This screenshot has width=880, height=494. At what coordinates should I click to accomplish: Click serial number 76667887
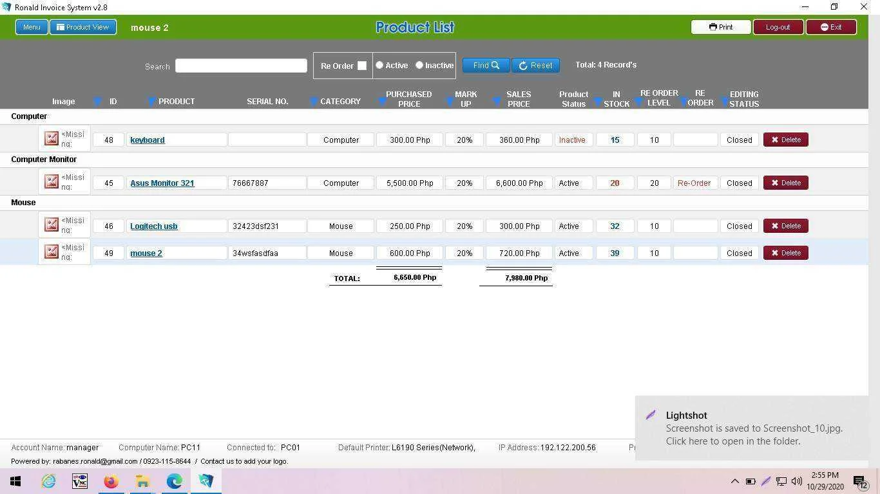tap(267, 183)
